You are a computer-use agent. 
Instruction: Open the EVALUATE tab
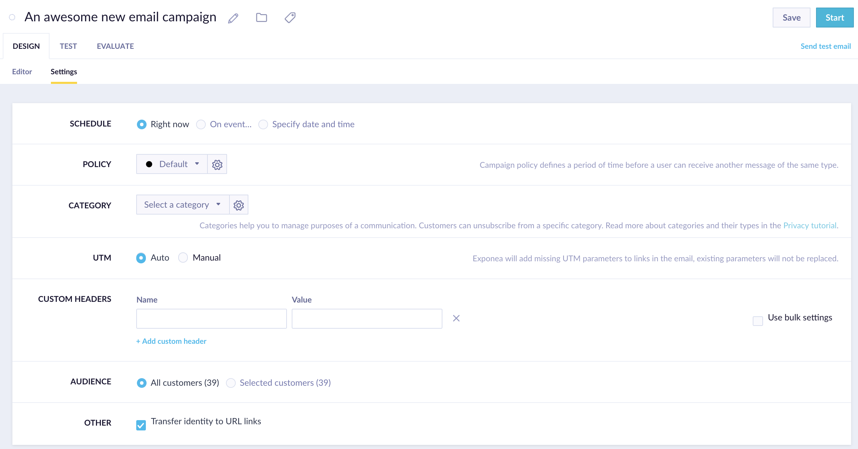(x=115, y=46)
